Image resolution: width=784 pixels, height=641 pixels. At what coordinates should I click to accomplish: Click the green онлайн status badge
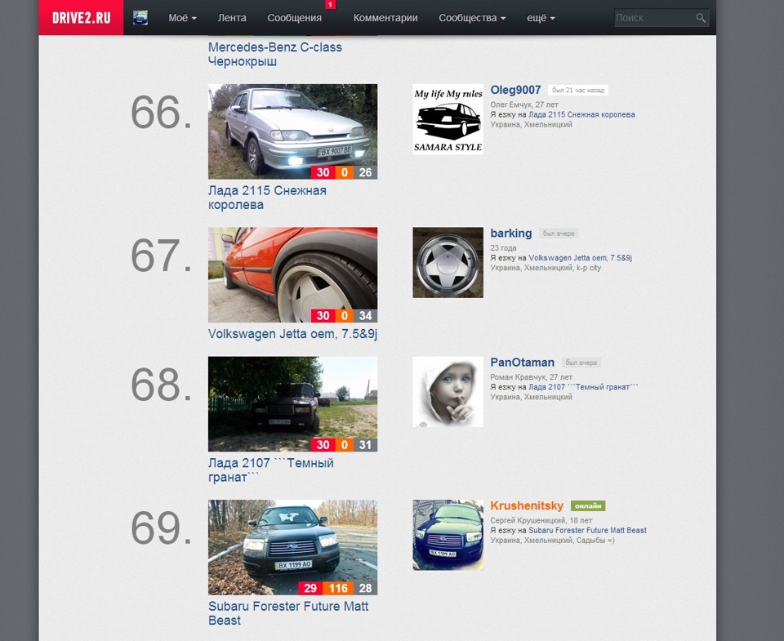point(588,506)
